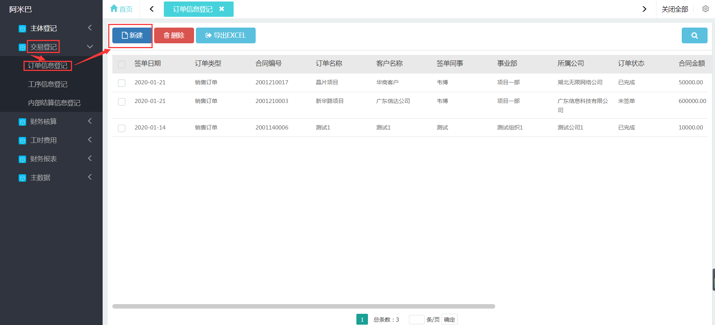The image size is (715, 325).
Task: Close the 订单信息登记 tab via its X
Action: tap(222, 9)
